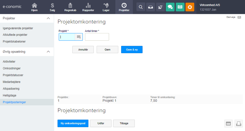The width and height of the screenshot is (245, 131).
Task: Collapse the Øvrig opsætning section
Action: [x=48, y=52]
